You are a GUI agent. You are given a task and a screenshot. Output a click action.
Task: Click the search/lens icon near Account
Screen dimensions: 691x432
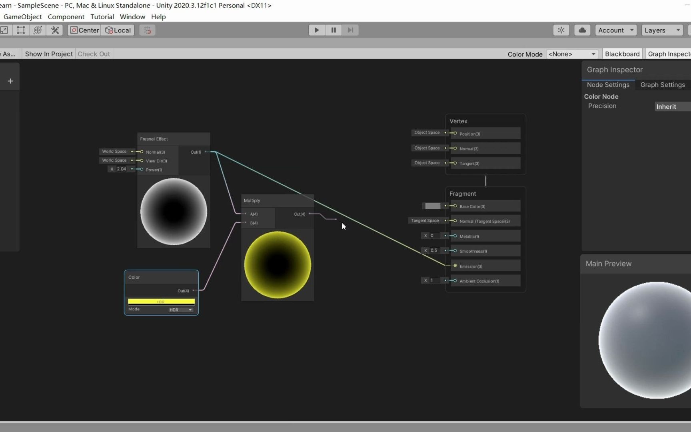click(561, 30)
